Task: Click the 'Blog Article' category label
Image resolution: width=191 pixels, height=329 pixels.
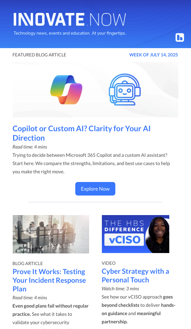Action: 28,263
